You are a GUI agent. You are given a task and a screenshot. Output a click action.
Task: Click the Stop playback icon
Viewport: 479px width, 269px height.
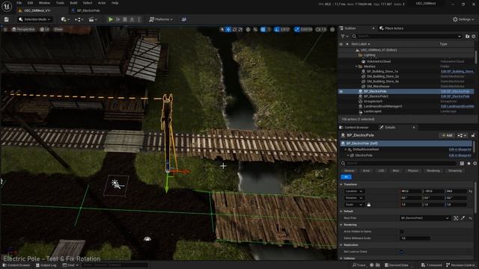pyautogui.click(x=125, y=19)
